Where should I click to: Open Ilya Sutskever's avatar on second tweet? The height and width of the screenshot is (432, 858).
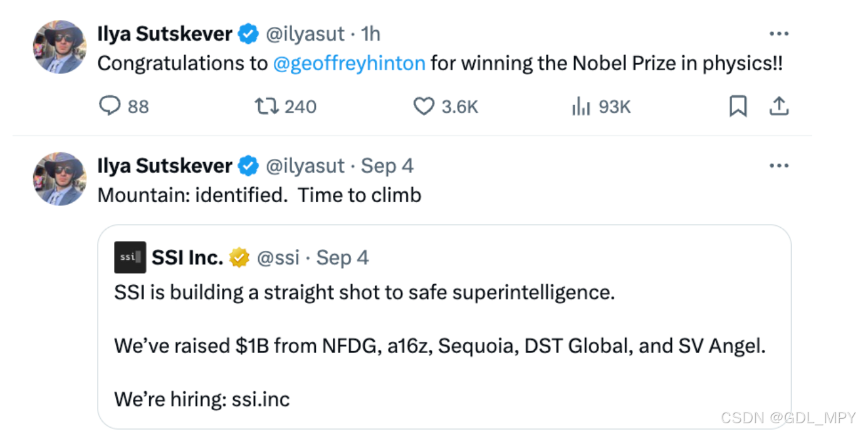60,179
